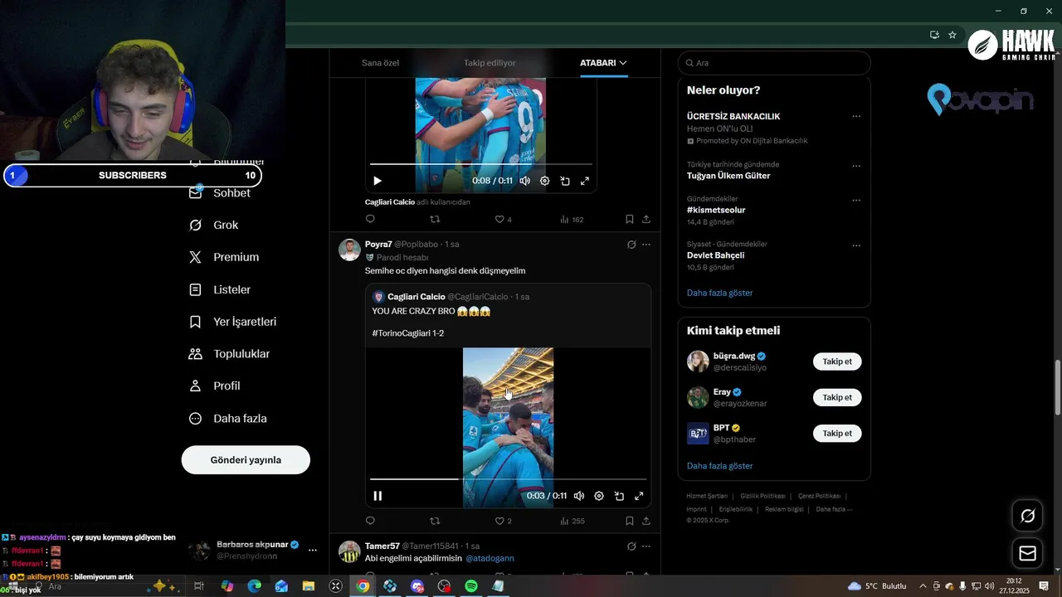Follow büşra.dwg with Takip et
This screenshot has width=1062, height=597.
(837, 362)
